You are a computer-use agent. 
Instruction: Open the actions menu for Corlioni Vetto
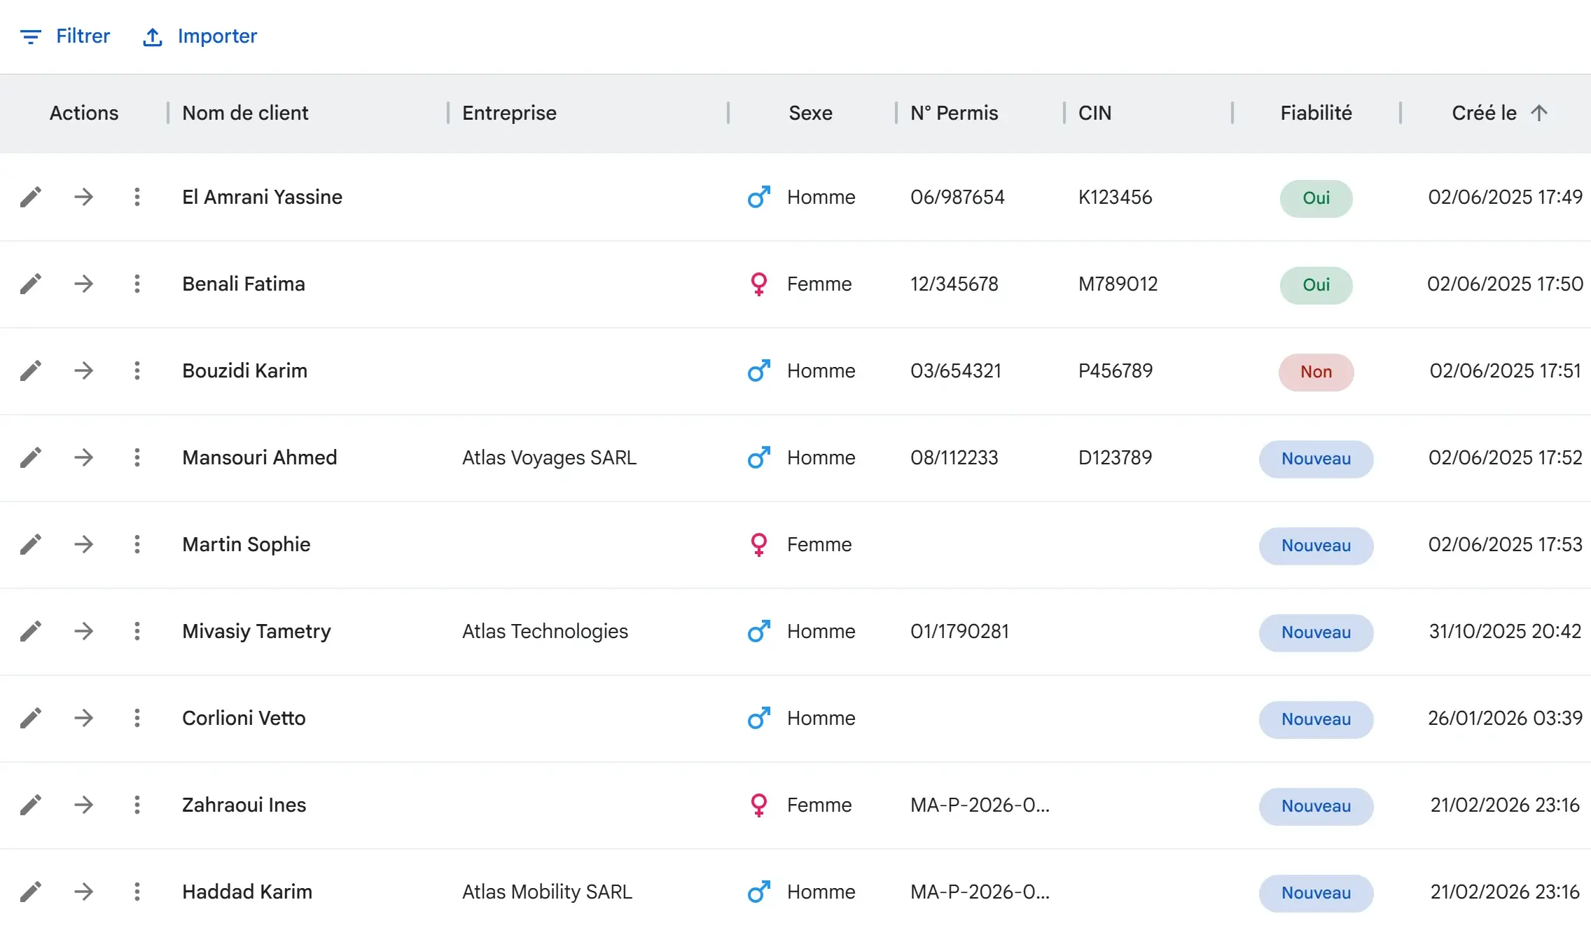(137, 718)
